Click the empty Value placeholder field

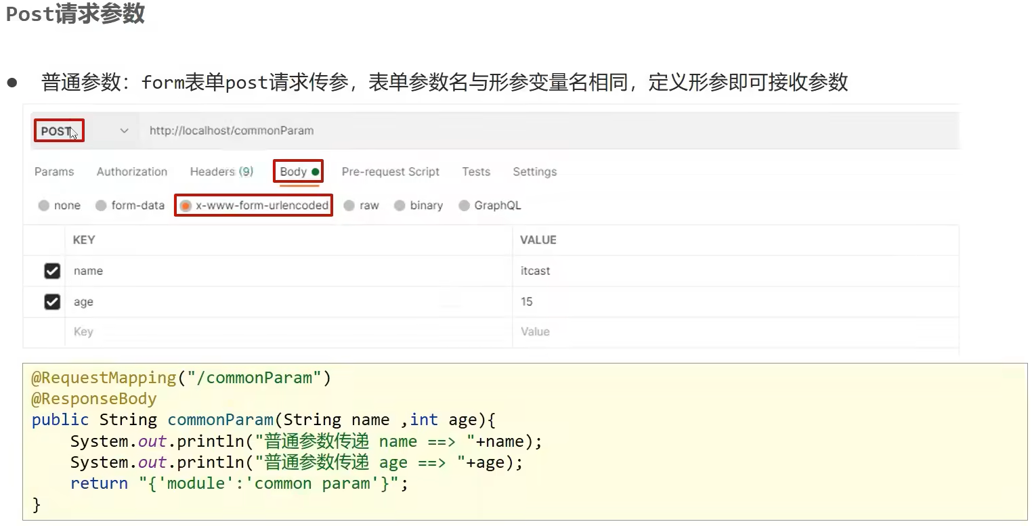click(x=736, y=332)
